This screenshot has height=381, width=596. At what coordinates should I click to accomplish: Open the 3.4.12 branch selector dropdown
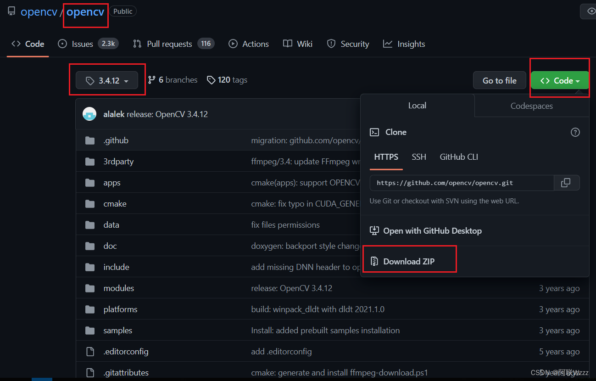107,79
